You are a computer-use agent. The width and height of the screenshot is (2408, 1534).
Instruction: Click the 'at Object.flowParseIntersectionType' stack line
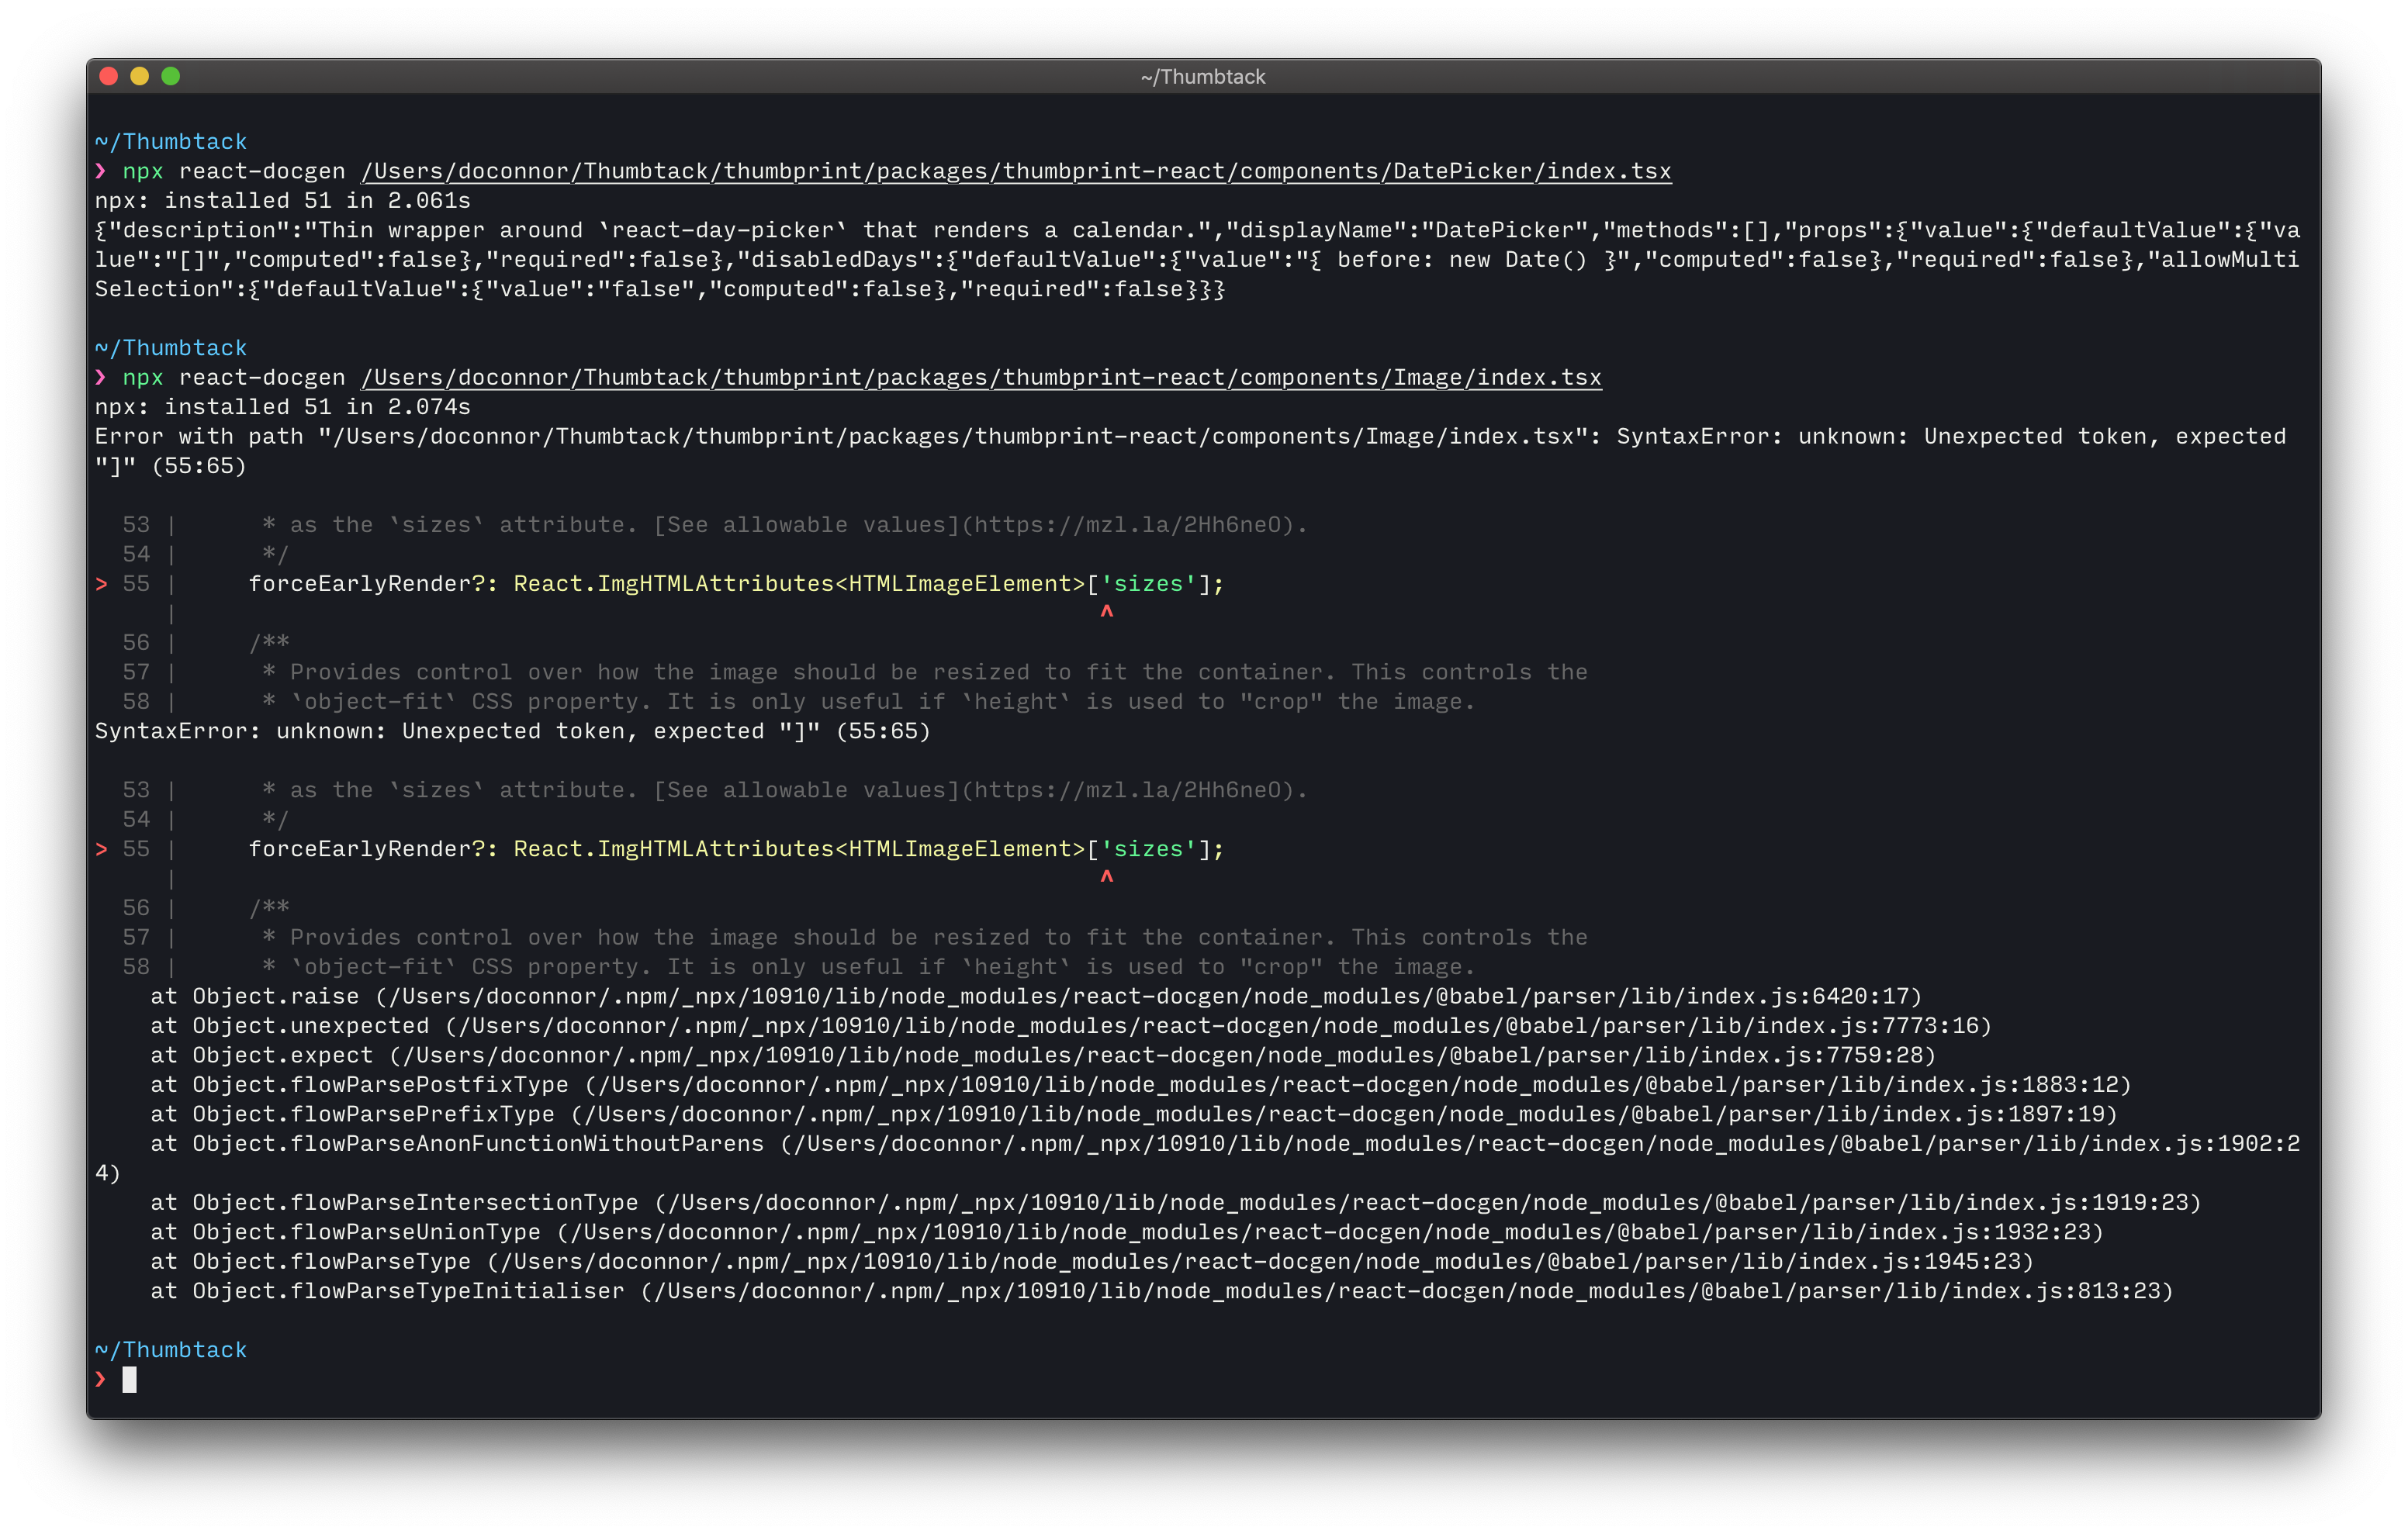[x=1176, y=1203]
